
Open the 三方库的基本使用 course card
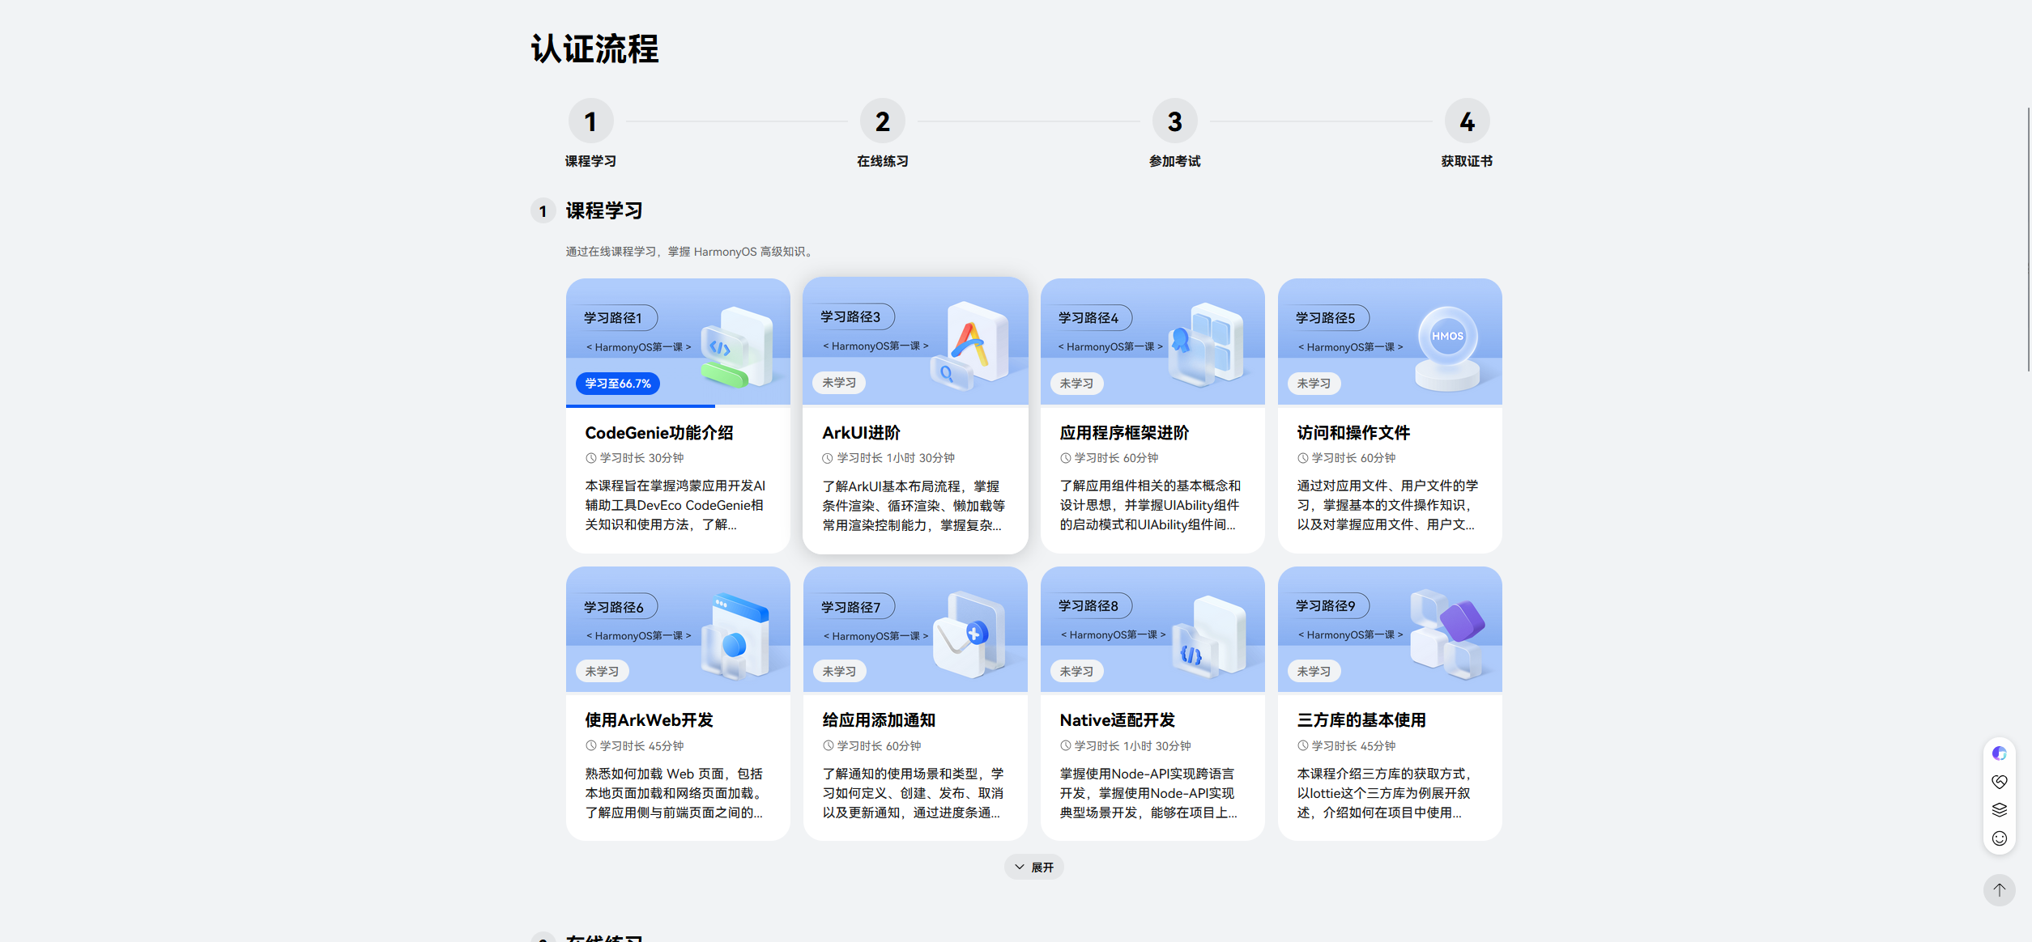[1361, 720]
